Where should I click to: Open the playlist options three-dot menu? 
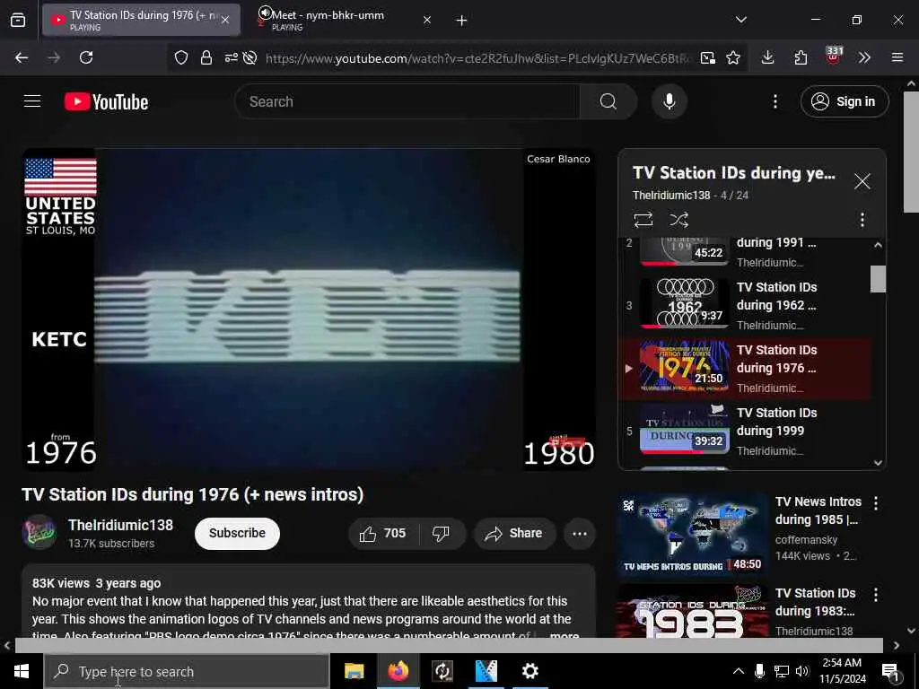coord(862,220)
